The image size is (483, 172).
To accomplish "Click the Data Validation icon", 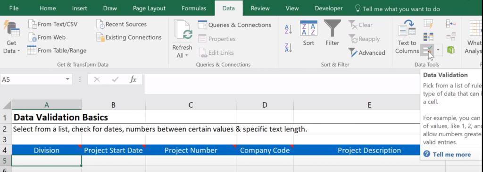I will 427,50.
